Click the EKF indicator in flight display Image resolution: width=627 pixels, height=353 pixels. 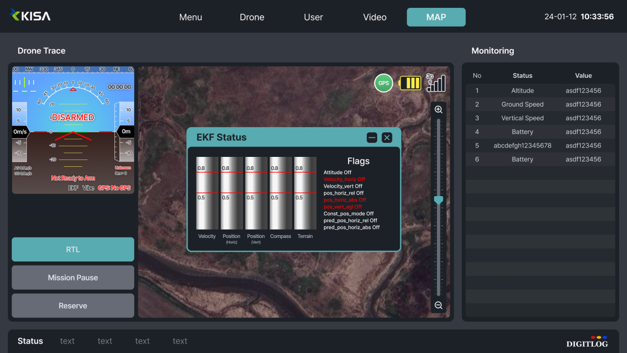(x=73, y=188)
